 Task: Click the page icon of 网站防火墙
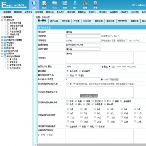[x=8, y=34]
